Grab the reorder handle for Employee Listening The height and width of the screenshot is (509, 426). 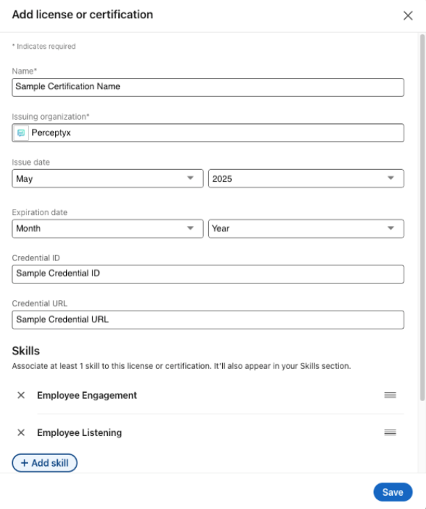pos(390,432)
